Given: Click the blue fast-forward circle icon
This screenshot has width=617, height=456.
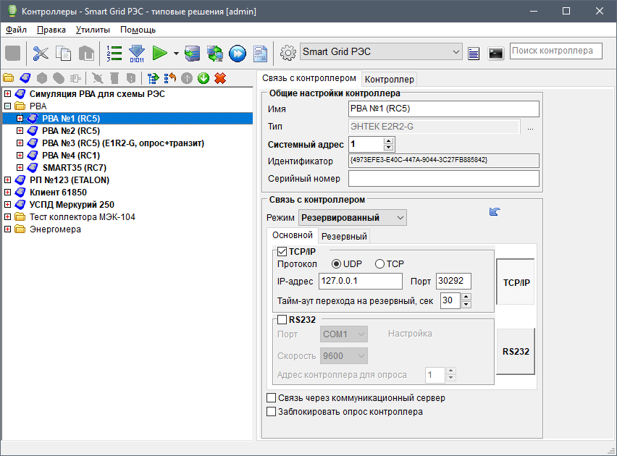Looking at the screenshot, I should coord(237,53).
